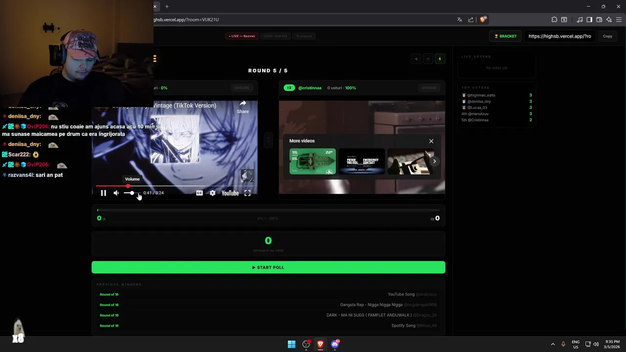Screen dimensions: 626x352
Task: Toggle the browser sidebar panel
Action: pyautogui.click(x=589, y=20)
